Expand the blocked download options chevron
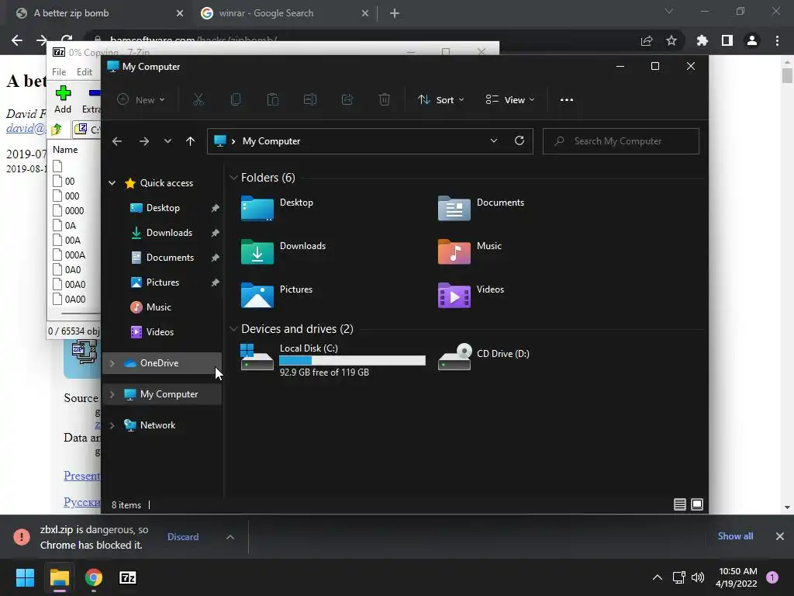This screenshot has width=794, height=596. [230, 537]
